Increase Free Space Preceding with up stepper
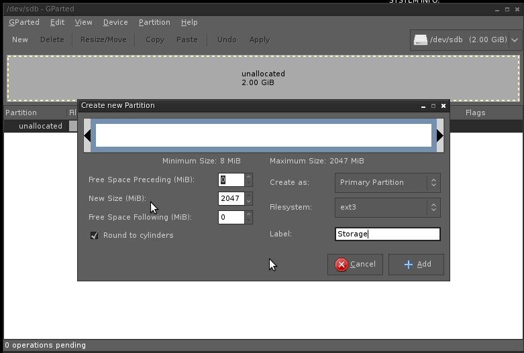 click(248, 177)
